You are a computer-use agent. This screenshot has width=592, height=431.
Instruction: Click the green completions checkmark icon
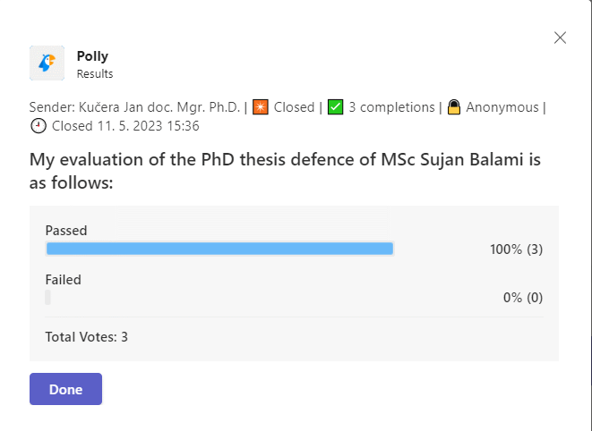[335, 107]
